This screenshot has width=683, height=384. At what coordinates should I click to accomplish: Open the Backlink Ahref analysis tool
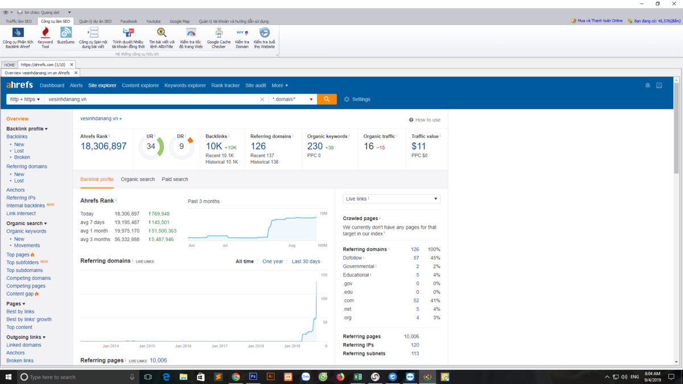point(18,38)
